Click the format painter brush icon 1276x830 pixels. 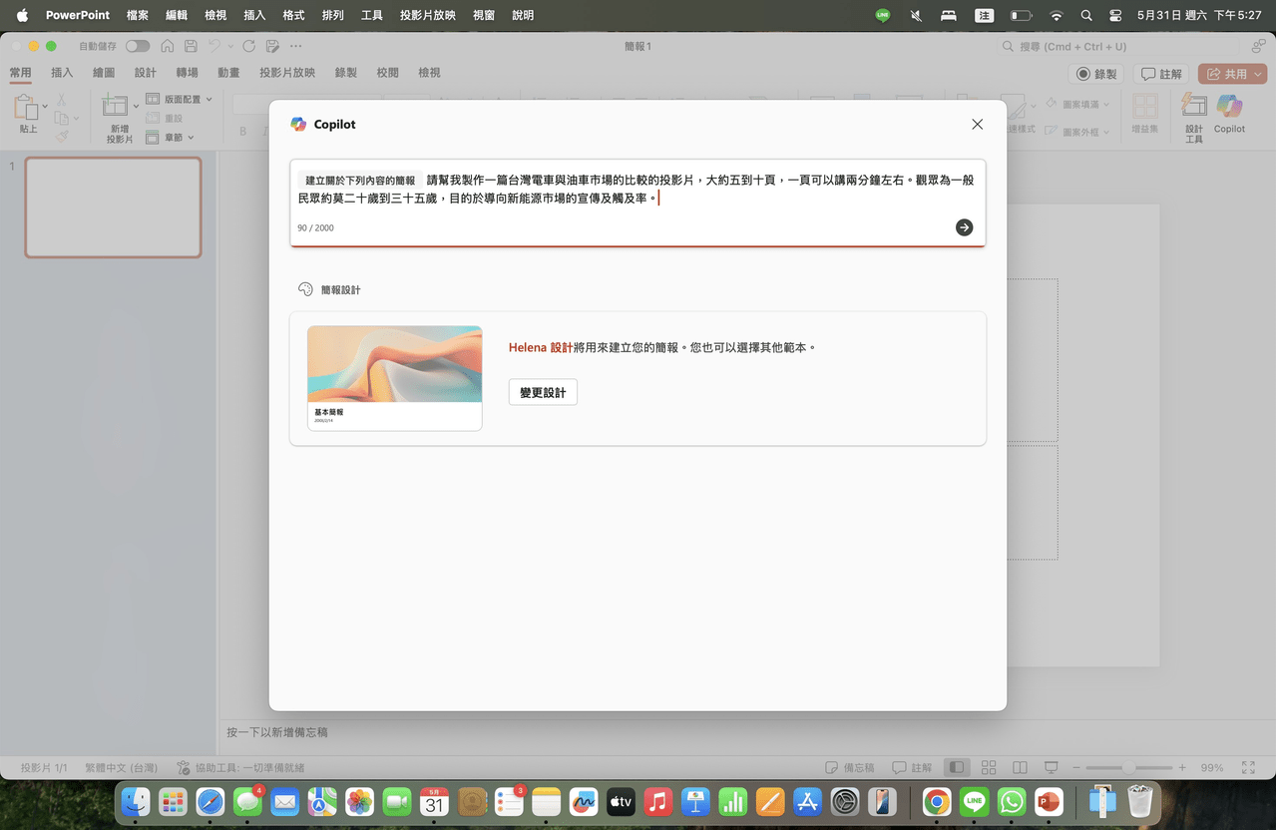pos(62,137)
